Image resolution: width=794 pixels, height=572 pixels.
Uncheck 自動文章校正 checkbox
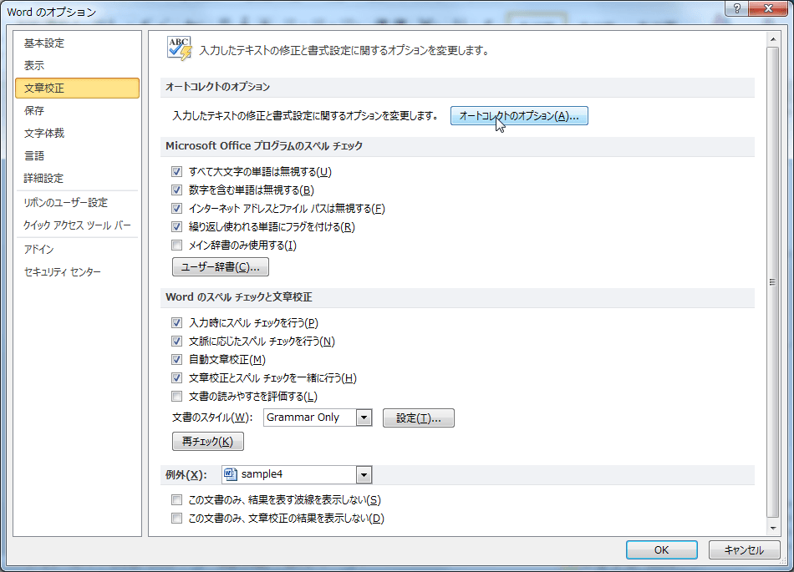(x=176, y=360)
